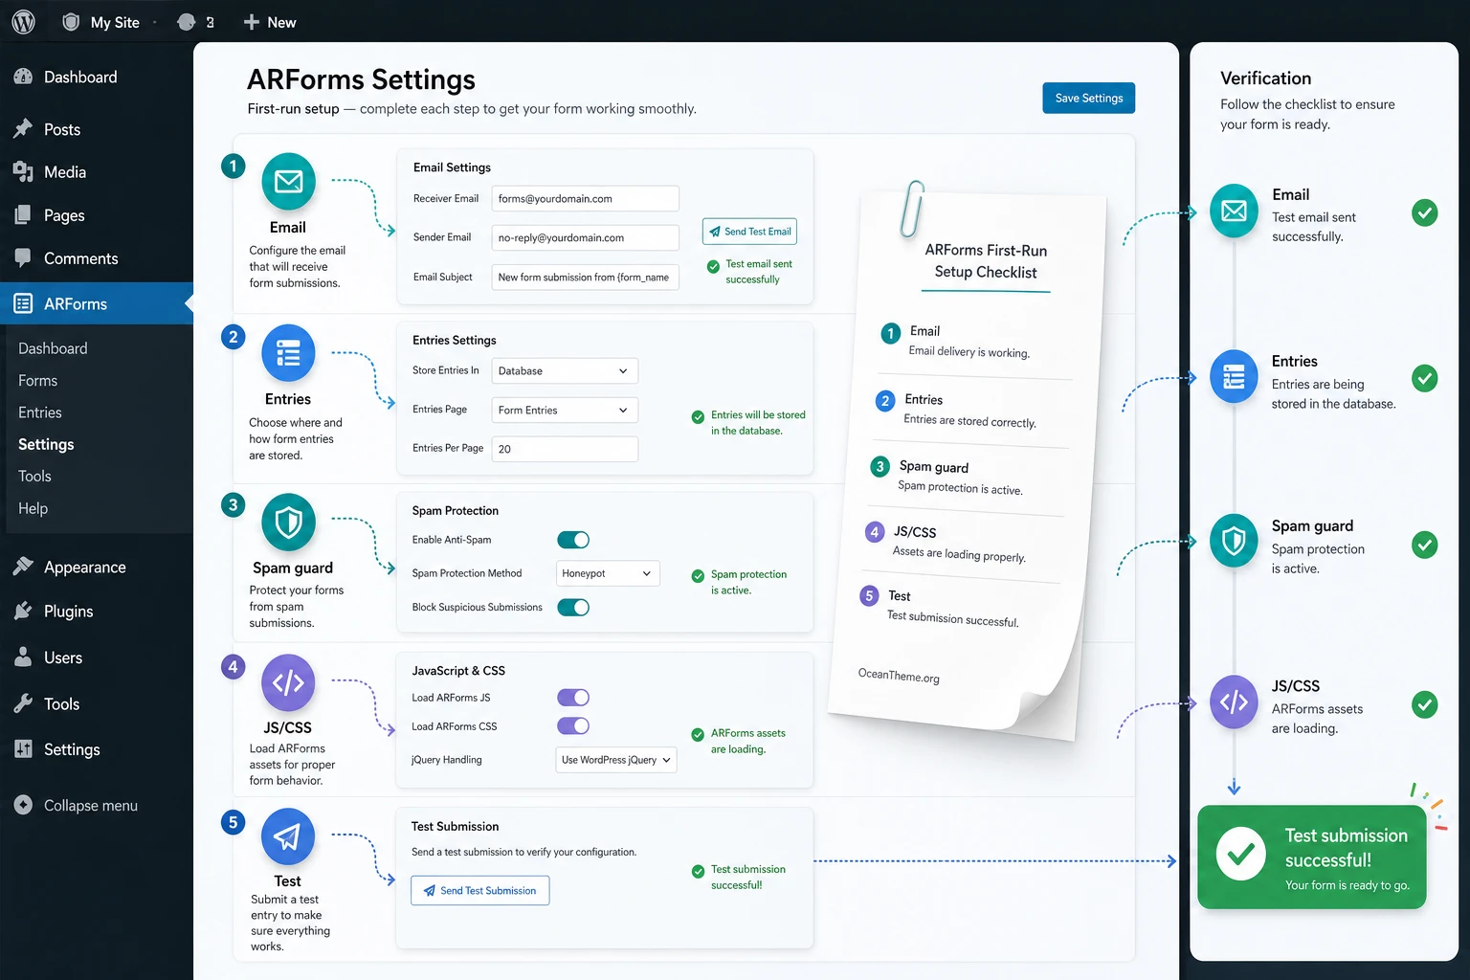Click 'ARForms assets are loading.' form status
This screenshot has height=980, width=1470.
[747, 741]
